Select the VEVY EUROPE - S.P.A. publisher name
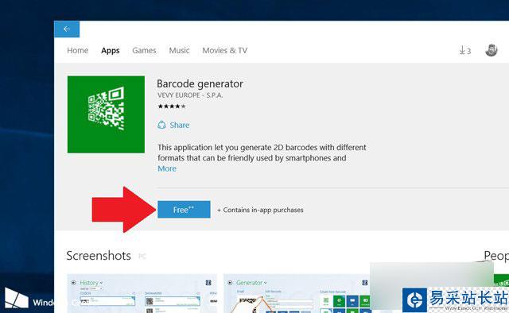 (x=190, y=95)
